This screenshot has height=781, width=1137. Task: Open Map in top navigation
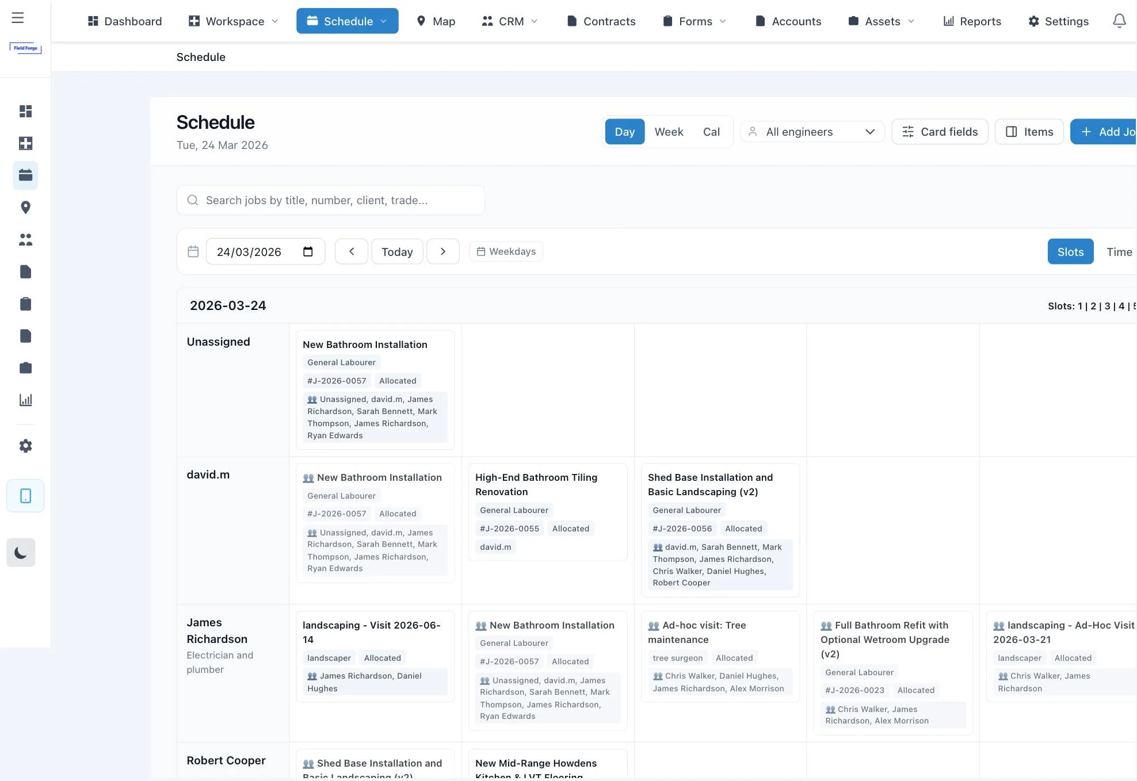[x=436, y=21]
